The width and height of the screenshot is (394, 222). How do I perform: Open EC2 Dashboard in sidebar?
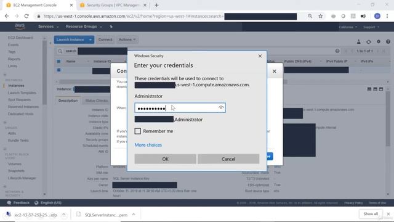pyautogui.click(x=20, y=38)
